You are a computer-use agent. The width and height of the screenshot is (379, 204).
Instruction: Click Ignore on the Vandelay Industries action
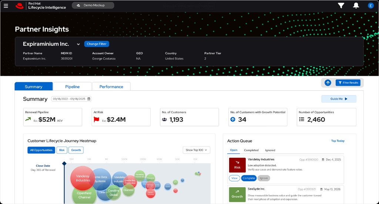[x=264, y=178]
